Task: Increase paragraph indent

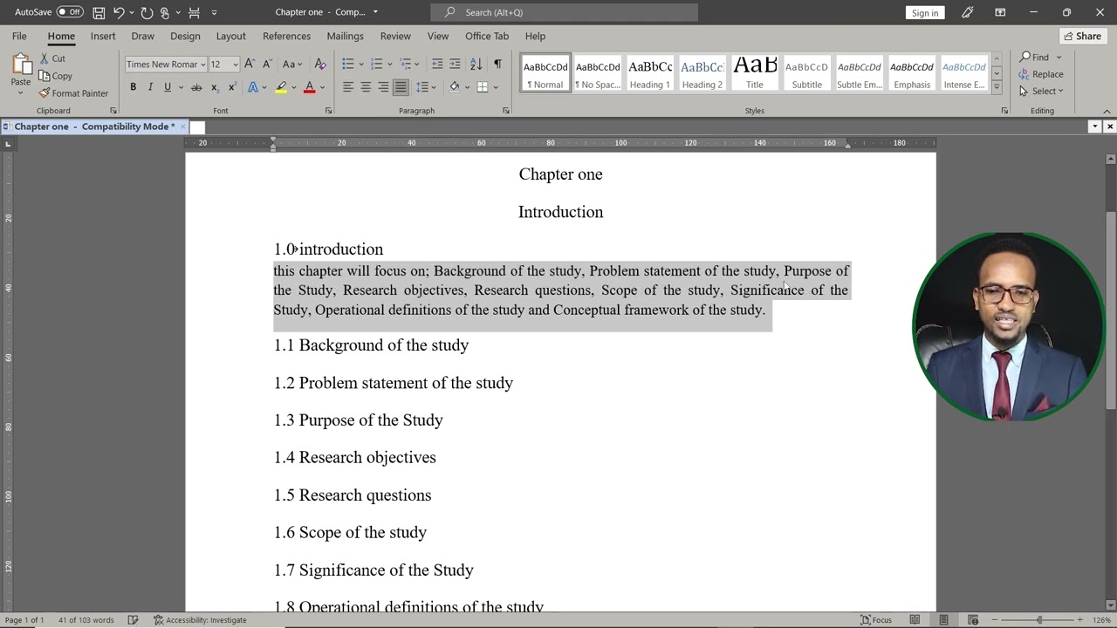Action: pos(455,64)
